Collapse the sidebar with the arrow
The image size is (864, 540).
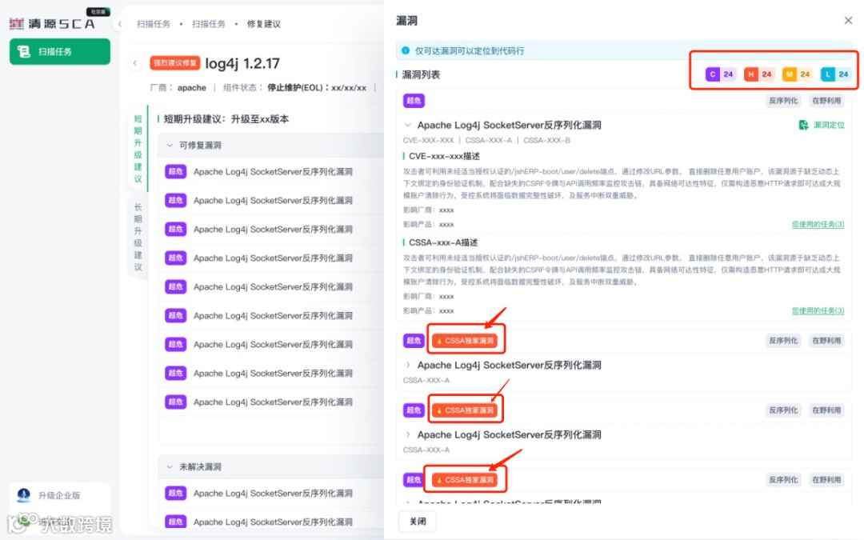pyautogui.click(x=119, y=24)
